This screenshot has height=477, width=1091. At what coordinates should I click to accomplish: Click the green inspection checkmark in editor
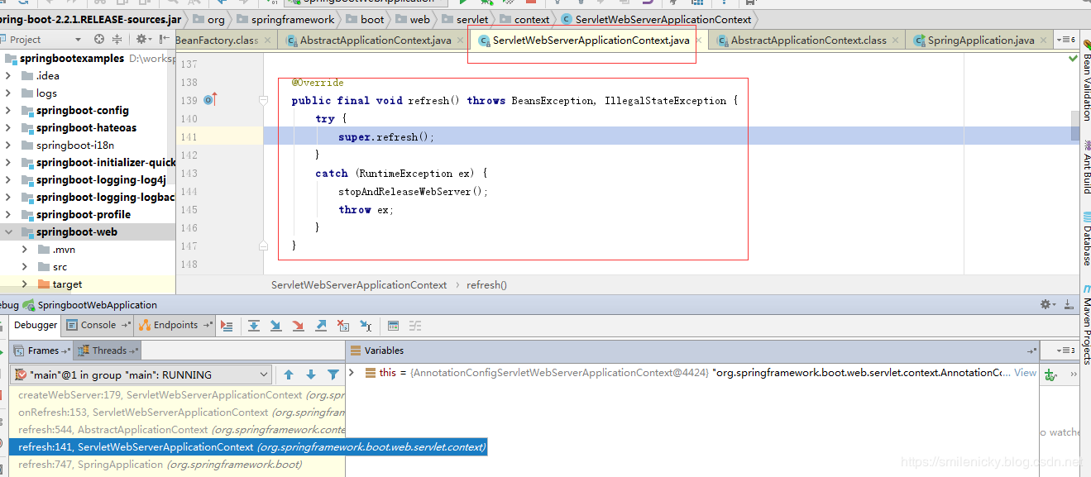[x=1074, y=59]
